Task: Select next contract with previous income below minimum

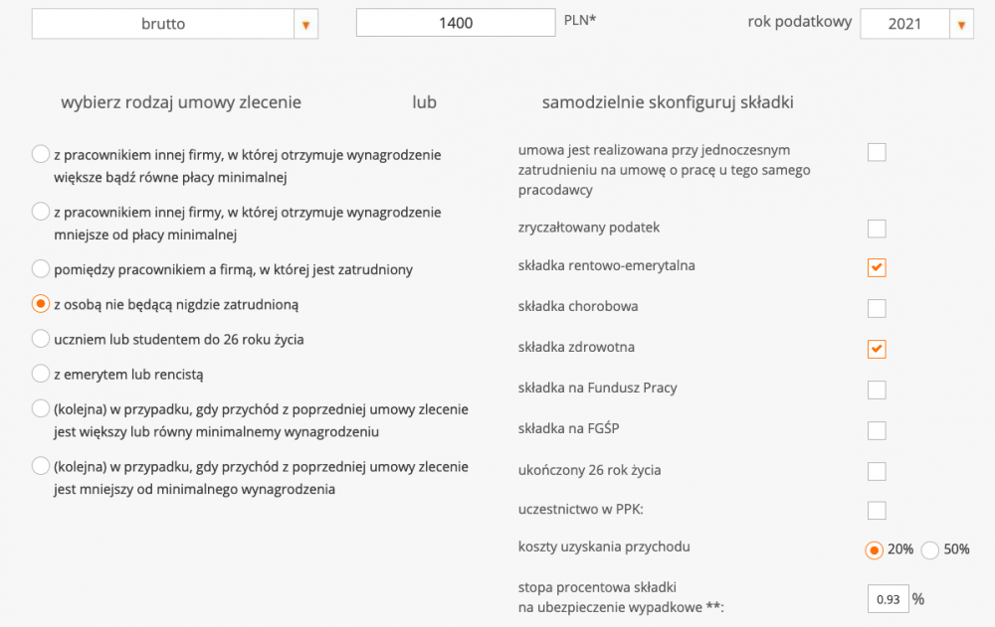Action: pyautogui.click(x=41, y=466)
